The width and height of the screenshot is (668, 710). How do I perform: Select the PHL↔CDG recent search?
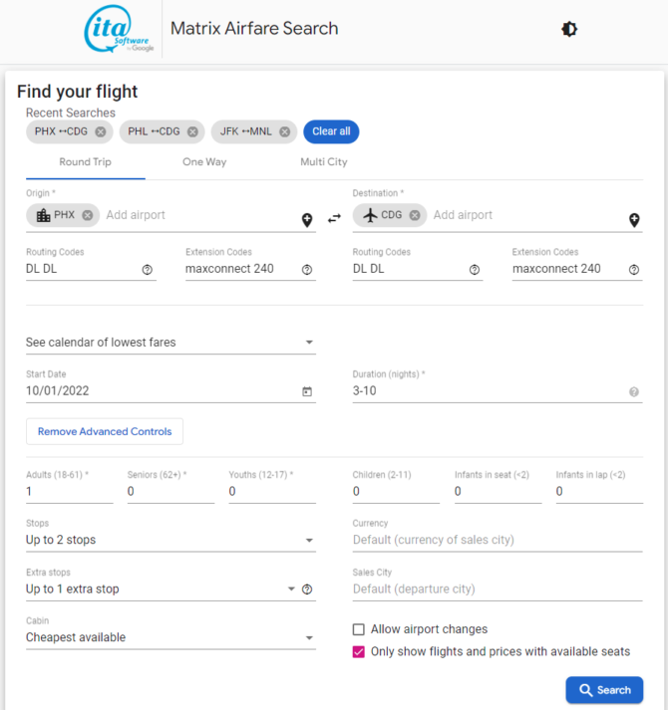pos(154,131)
